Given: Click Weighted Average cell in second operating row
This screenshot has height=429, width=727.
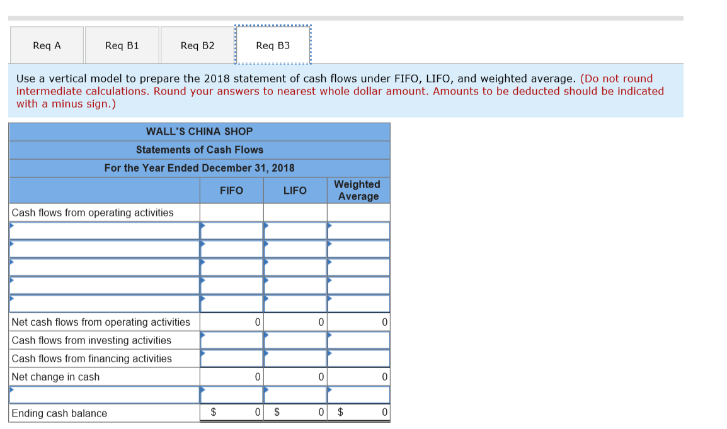Looking at the screenshot, I should [x=358, y=249].
